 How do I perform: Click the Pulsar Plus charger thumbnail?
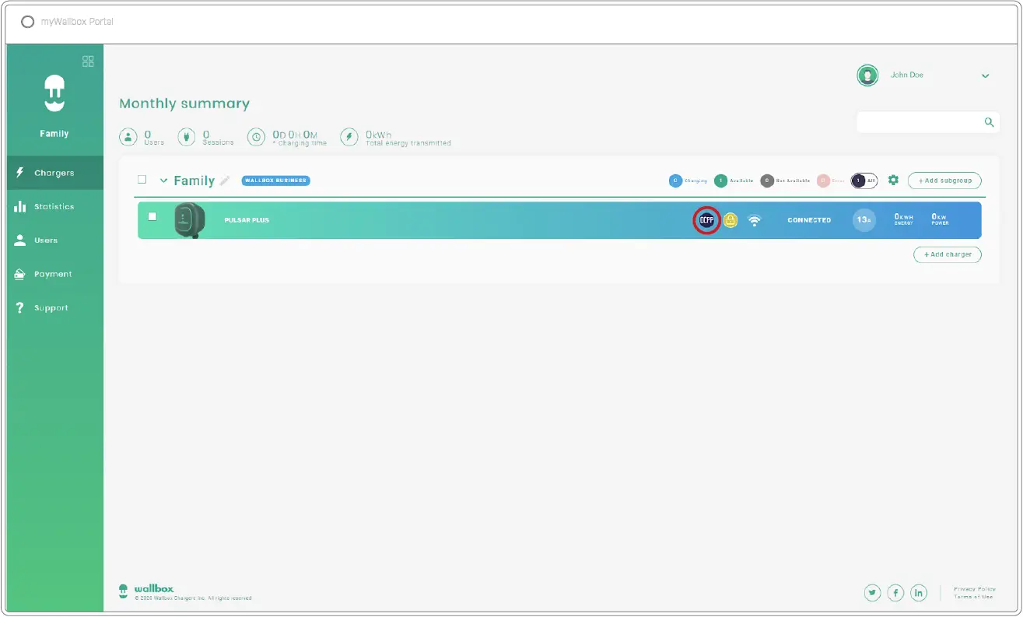pos(189,220)
